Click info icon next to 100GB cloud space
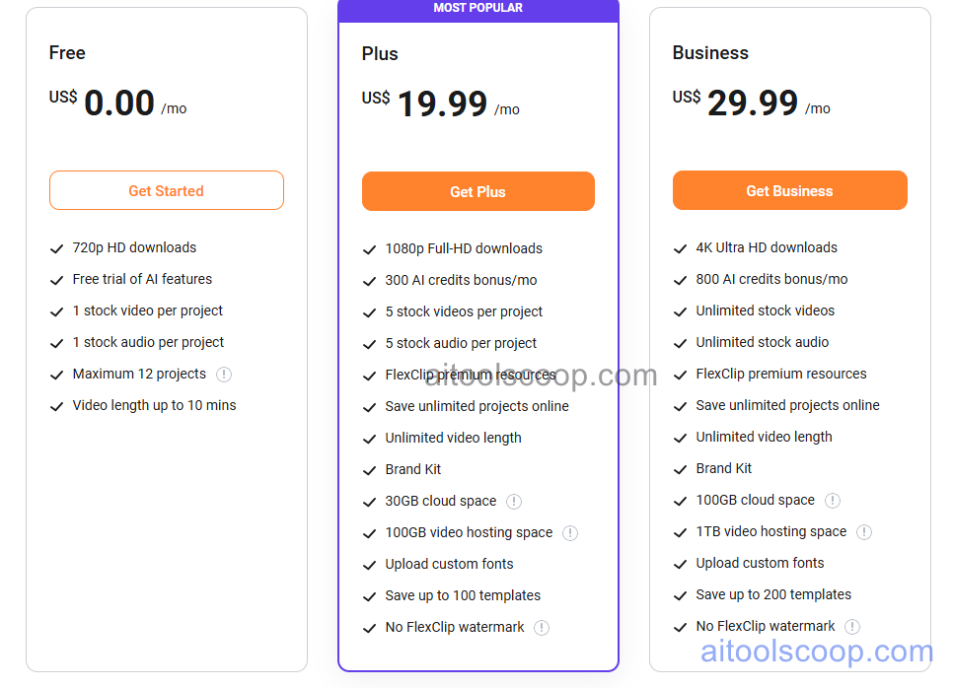 pos(833,500)
